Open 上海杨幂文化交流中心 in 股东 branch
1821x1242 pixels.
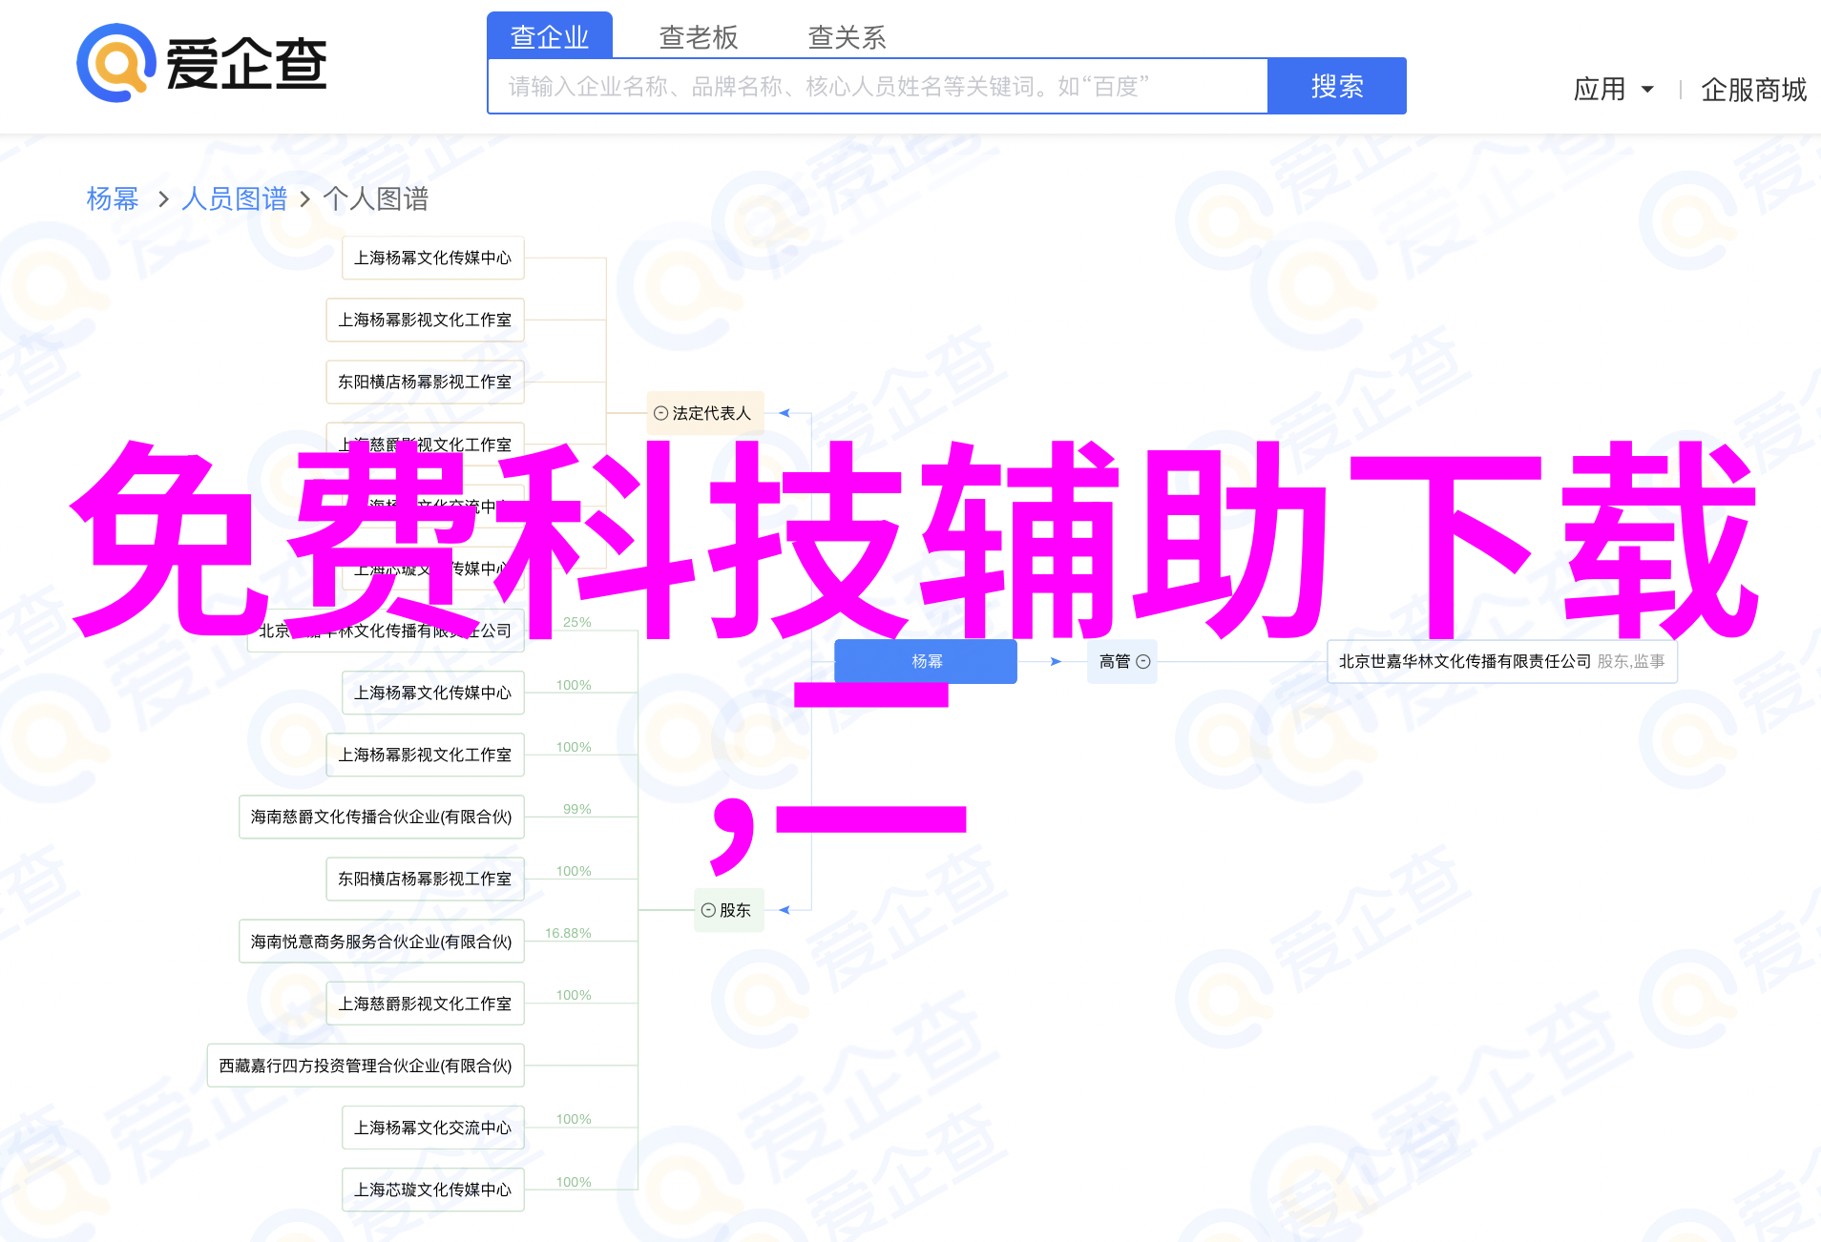pyautogui.click(x=433, y=1128)
